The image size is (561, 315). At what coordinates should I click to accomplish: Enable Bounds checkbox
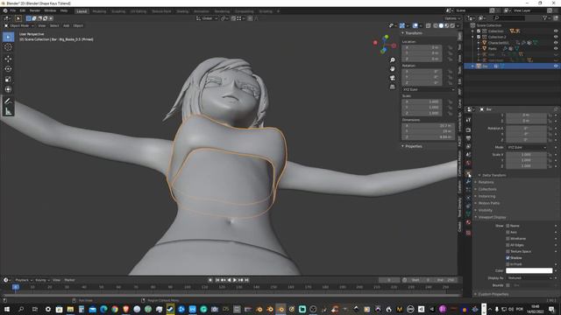[x=508, y=285]
